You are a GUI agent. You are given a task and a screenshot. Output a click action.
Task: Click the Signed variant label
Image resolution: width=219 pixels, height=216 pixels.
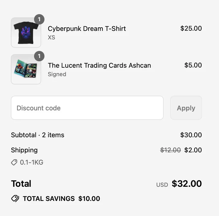coord(57,74)
